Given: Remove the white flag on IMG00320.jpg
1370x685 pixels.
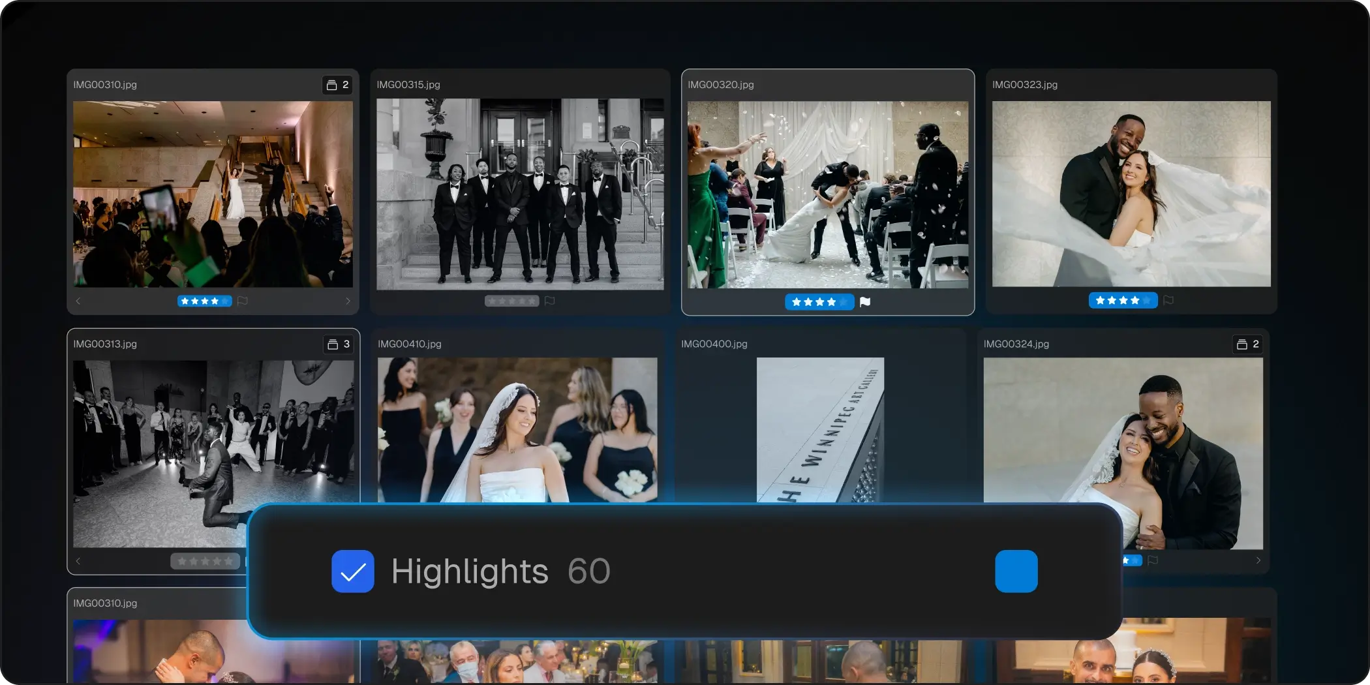Looking at the screenshot, I should (865, 302).
